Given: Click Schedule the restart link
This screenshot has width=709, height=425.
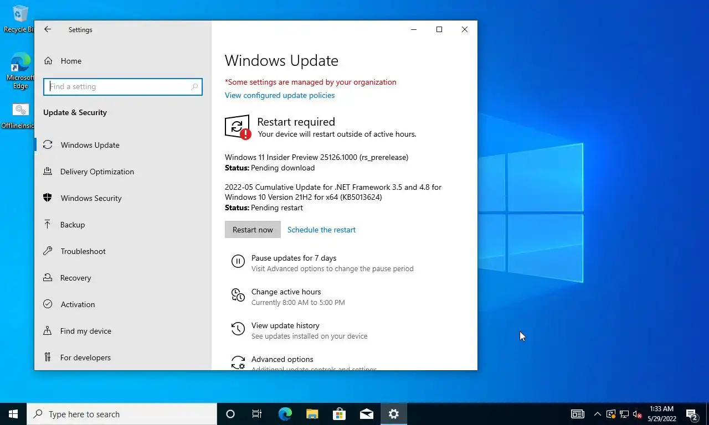Looking at the screenshot, I should [321, 230].
